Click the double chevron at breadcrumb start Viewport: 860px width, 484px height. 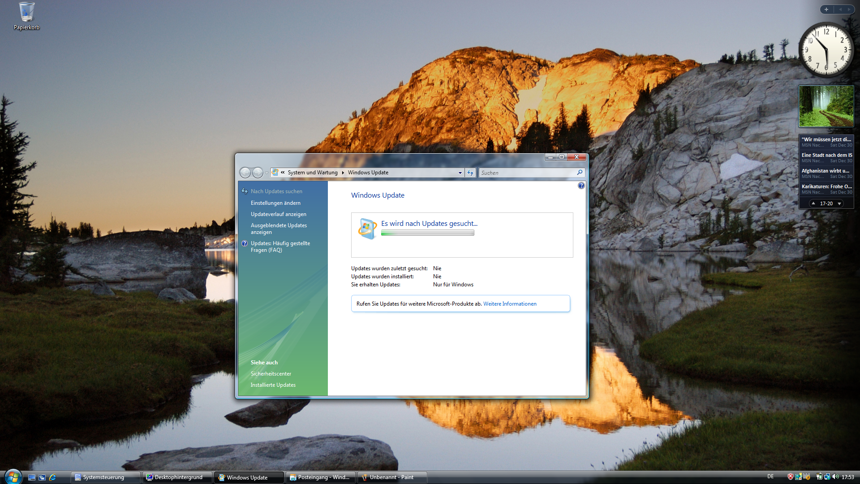coord(283,172)
